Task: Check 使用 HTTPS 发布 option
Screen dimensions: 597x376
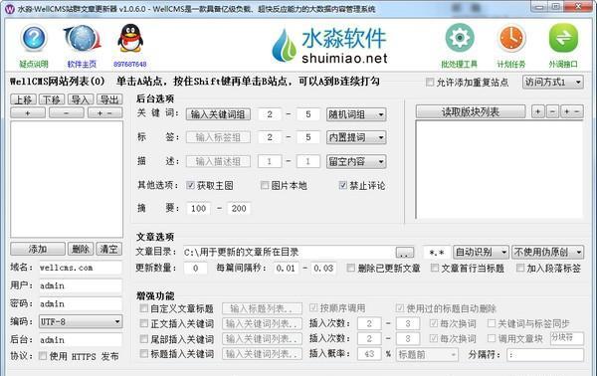Action: [x=43, y=356]
